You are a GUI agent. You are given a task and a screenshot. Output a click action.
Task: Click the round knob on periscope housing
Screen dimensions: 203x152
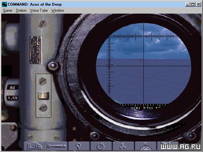point(53,66)
